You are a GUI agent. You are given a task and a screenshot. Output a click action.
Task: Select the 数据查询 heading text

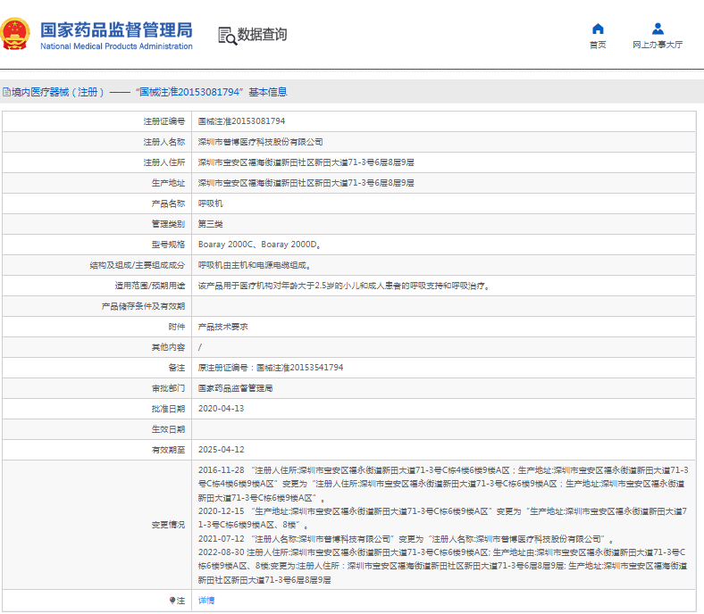262,34
